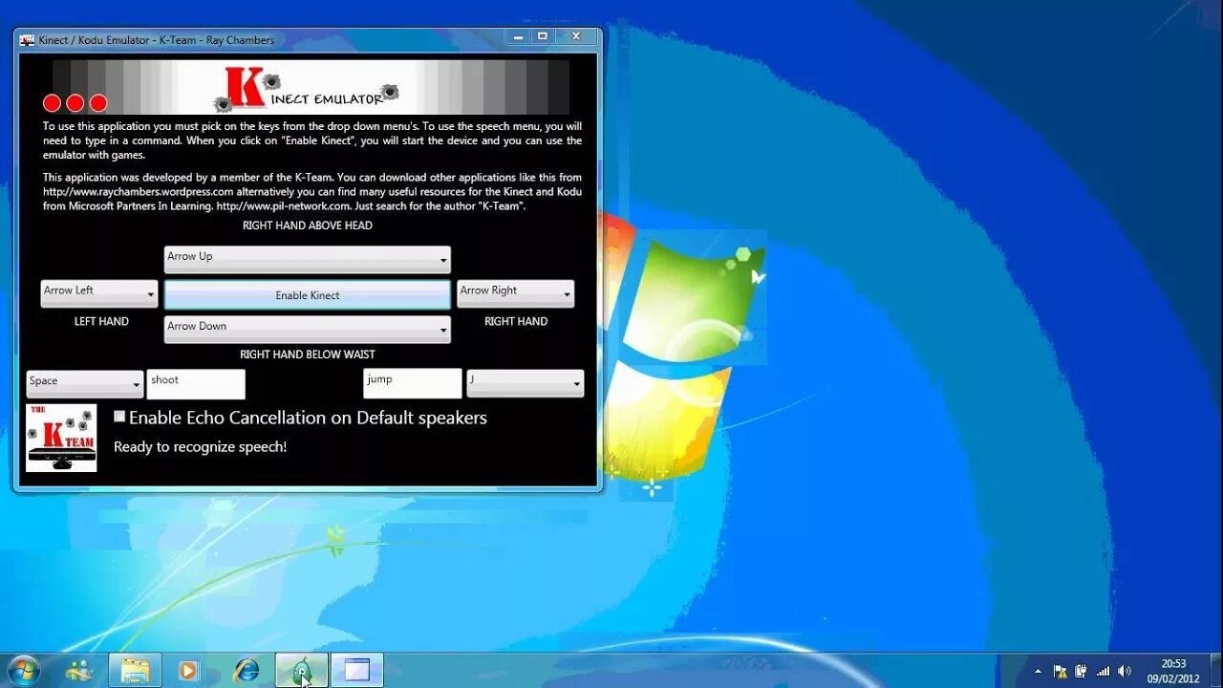Click the network icon in the system tray

[1103, 670]
